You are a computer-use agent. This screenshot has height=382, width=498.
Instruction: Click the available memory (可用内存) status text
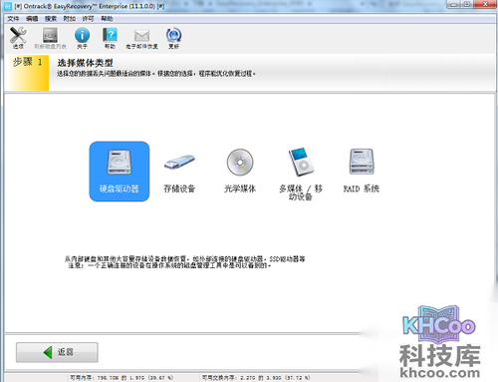pos(122,378)
